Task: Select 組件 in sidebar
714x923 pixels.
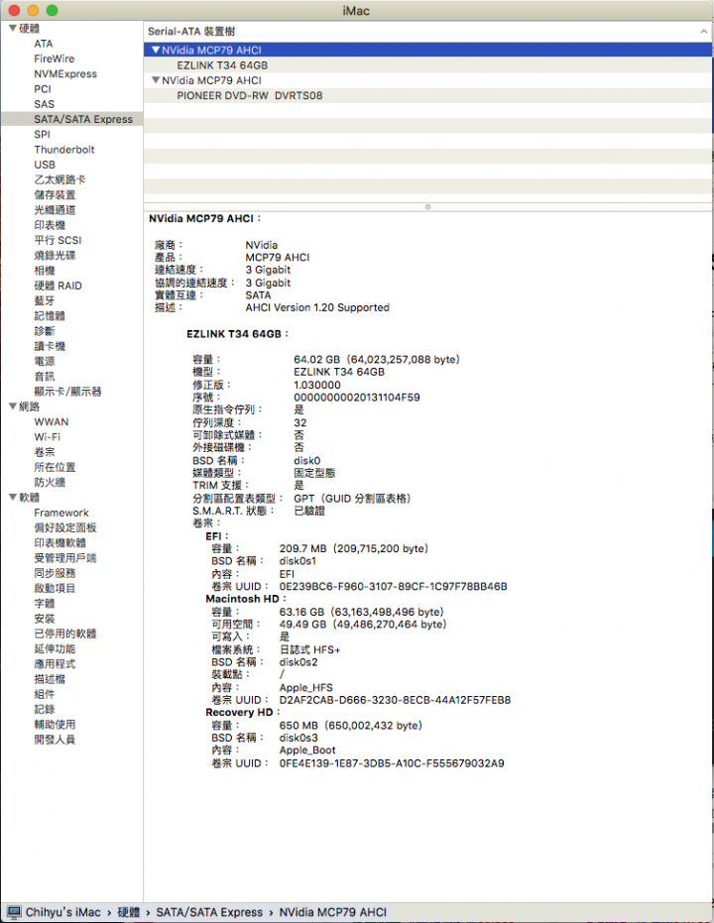Action: (45, 694)
